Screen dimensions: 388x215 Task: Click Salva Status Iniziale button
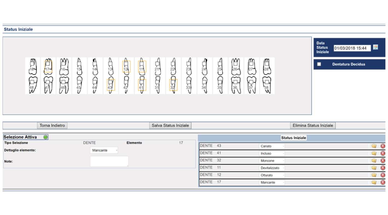click(x=170, y=125)
